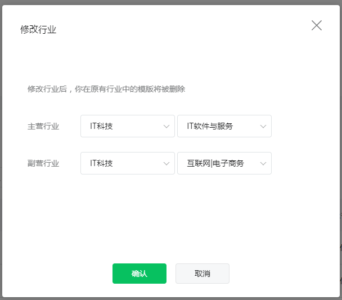Screen dimensions: 342x300
Task: Click the chevron arrow beside 互联网|电子商务
Action: (x=263, y=164)
